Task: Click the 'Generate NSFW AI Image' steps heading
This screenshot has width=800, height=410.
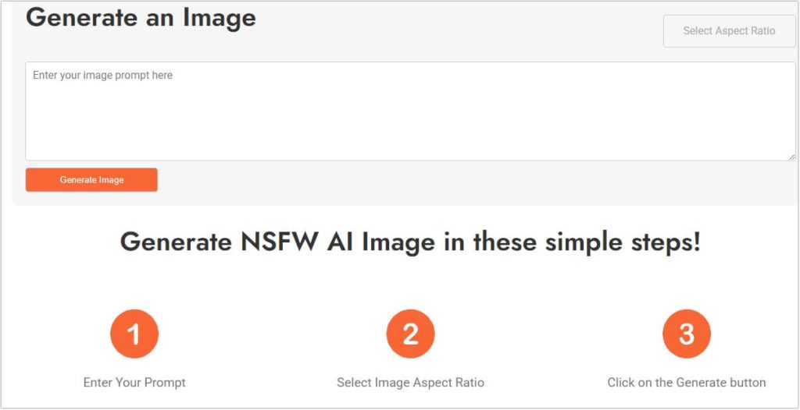Action: (x=410, y=242)
